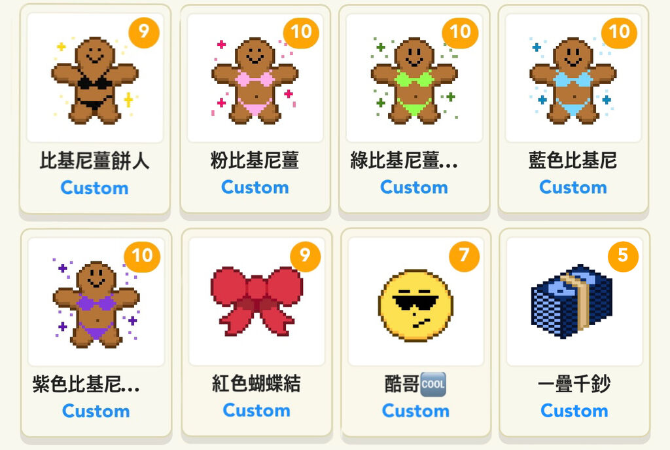
Task: Select the black bikini gingerbread man image
Action: coord(94,81)
